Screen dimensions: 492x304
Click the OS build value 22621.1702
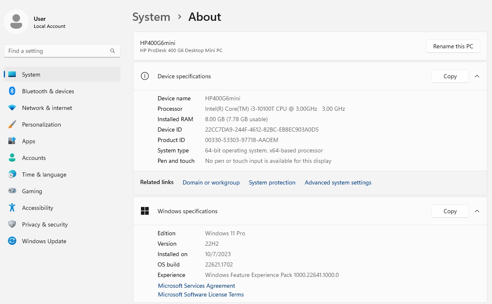pos(219,264)
